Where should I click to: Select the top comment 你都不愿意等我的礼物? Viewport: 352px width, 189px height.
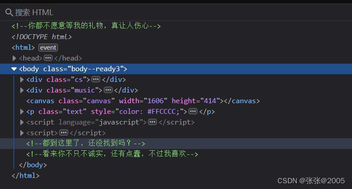tap(86, 26)
